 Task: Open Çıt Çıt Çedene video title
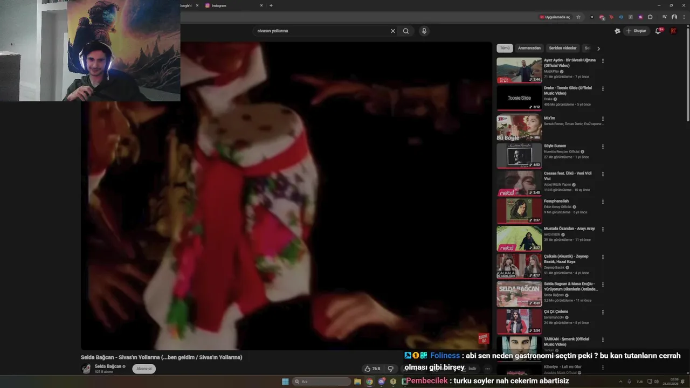pos(556,311)
